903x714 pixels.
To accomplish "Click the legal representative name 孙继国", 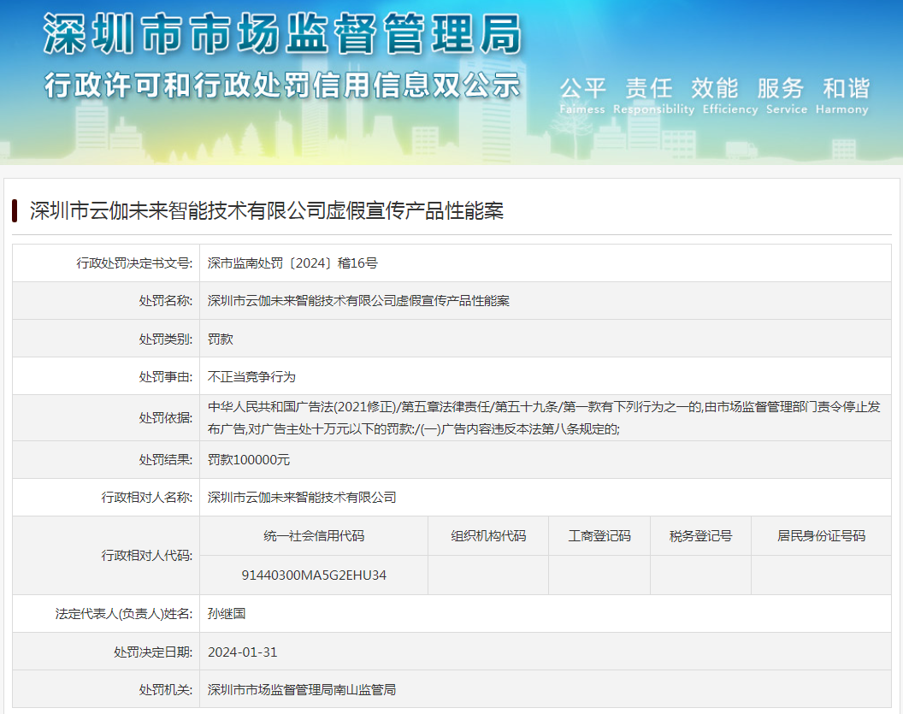I will point(227,614).
